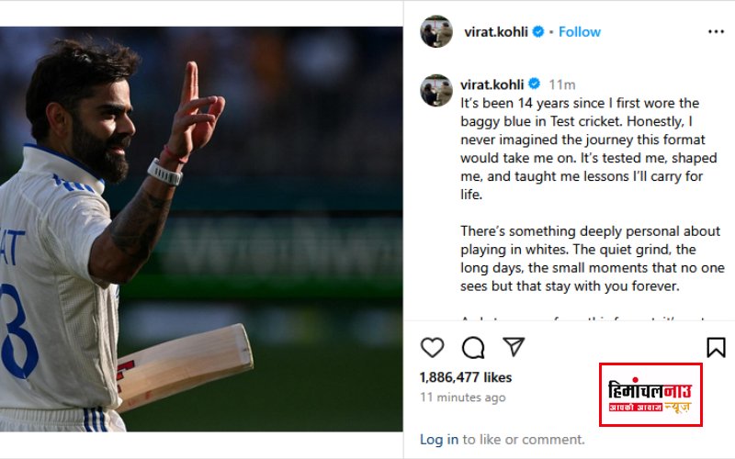Click the Log in link
Viewport: 735px width, 459px height.
(439, 440)
